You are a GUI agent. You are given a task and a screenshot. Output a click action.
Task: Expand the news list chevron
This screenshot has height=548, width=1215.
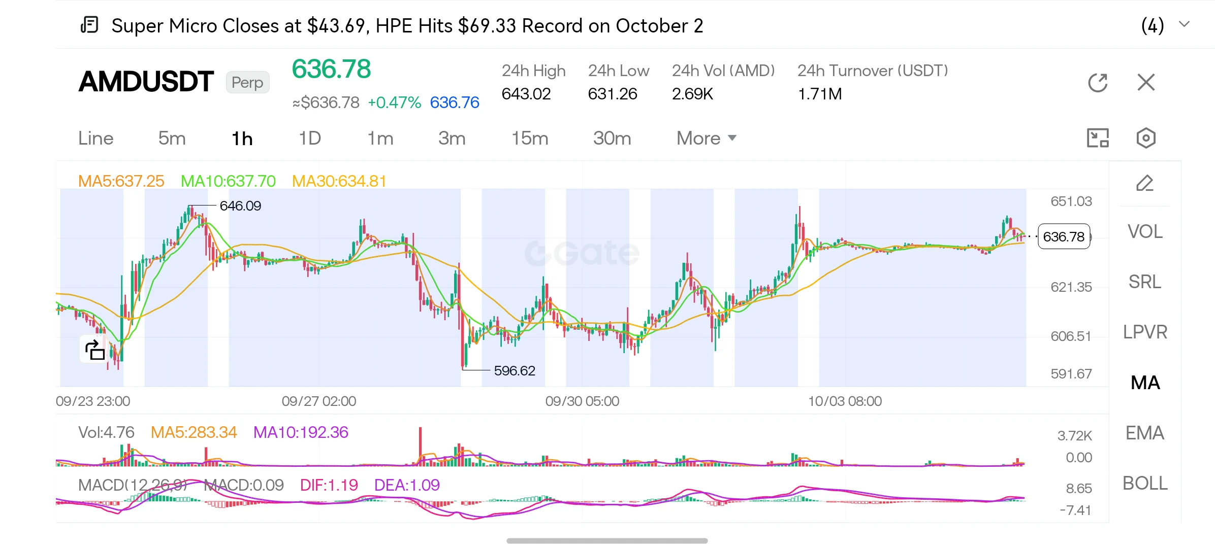1184,24
